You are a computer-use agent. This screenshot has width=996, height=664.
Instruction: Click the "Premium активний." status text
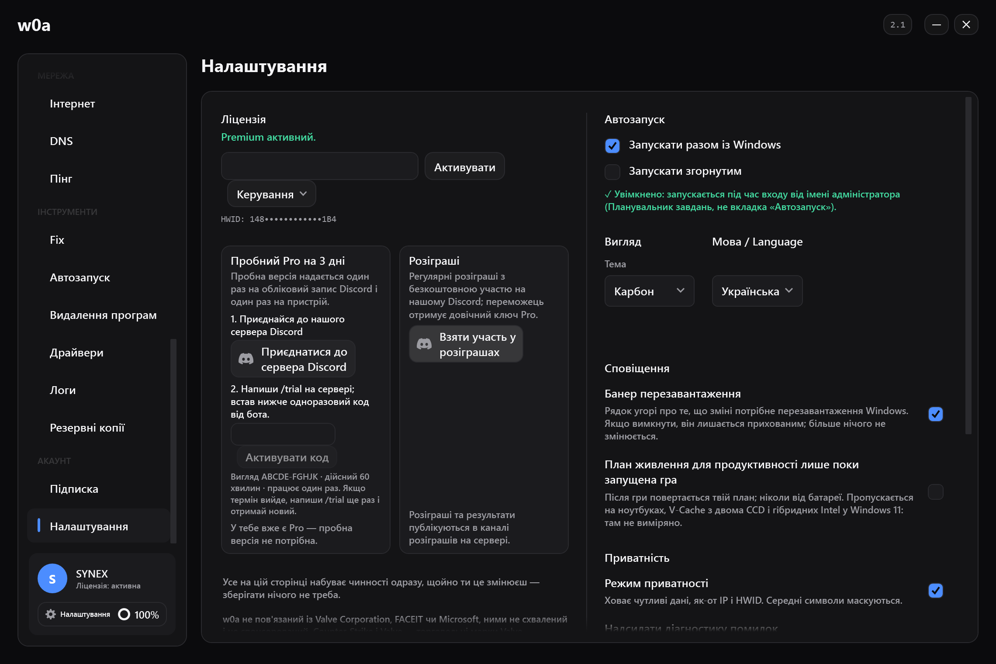(x=268, y=137)
